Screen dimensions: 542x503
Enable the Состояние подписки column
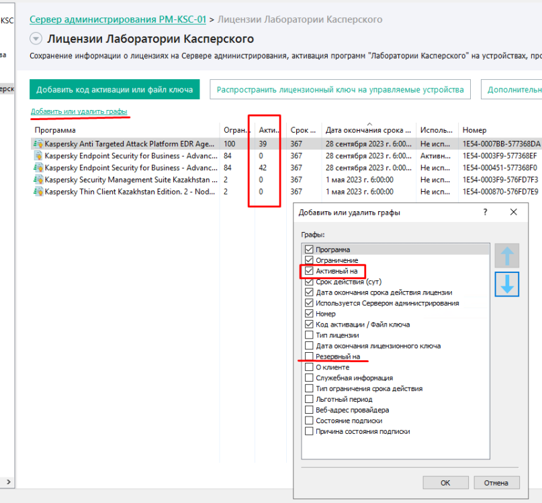[309, 421]
